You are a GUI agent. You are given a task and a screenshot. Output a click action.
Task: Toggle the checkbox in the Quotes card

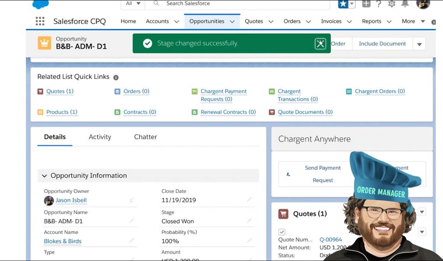click(282, 232)
